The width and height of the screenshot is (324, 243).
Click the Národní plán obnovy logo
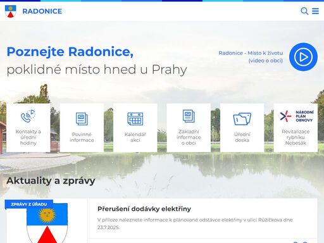click(x=296, y=116)
